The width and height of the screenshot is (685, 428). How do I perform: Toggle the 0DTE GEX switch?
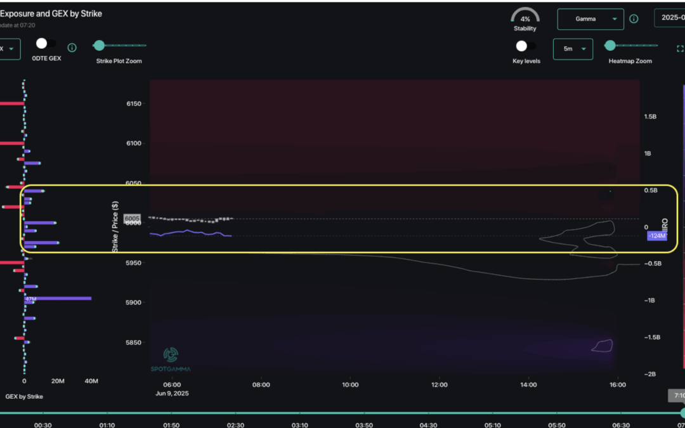[x=46, y=44]
